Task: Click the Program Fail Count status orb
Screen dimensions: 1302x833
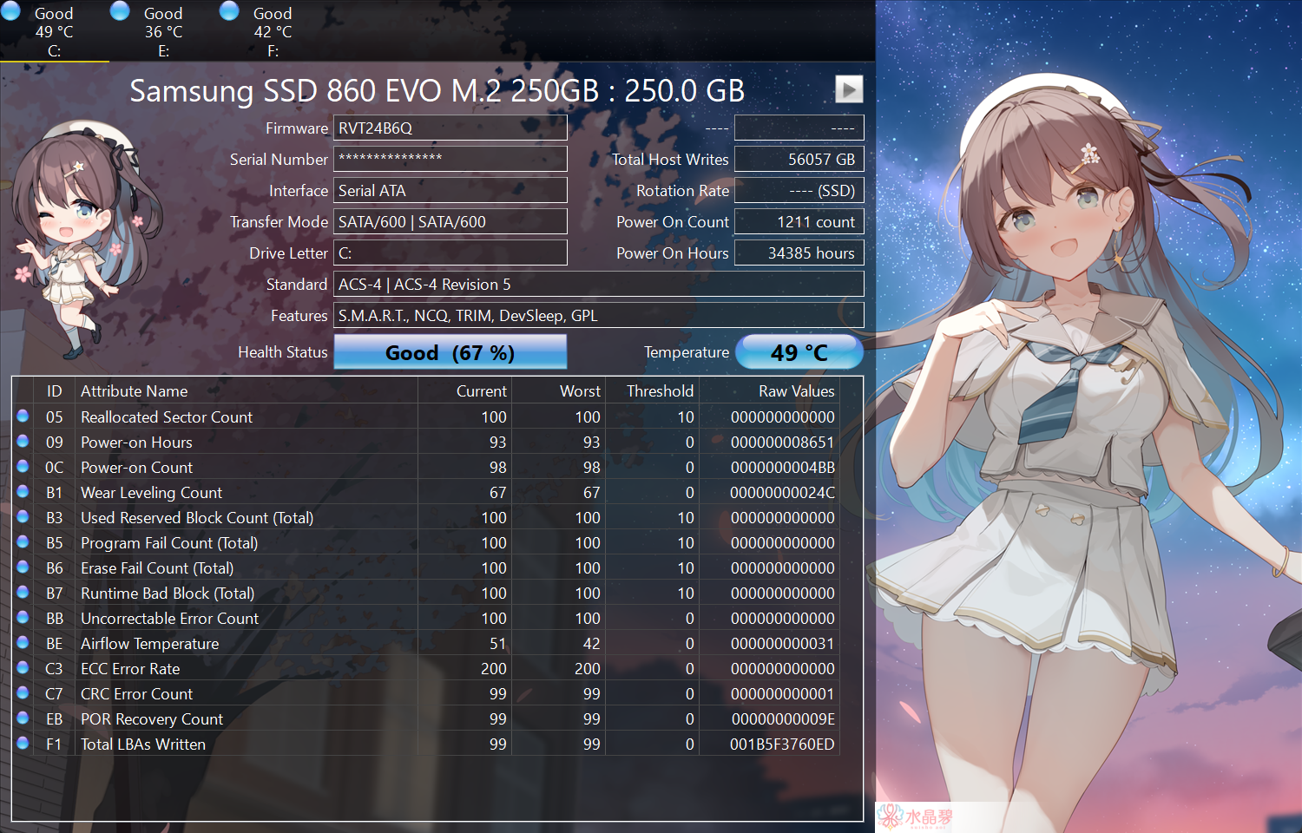Action: (23, 541)
